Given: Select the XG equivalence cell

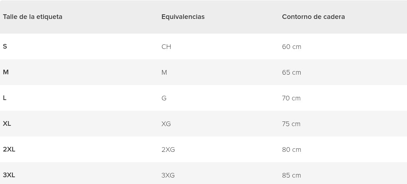Looking at the screenshot, I should click(166, 124).
